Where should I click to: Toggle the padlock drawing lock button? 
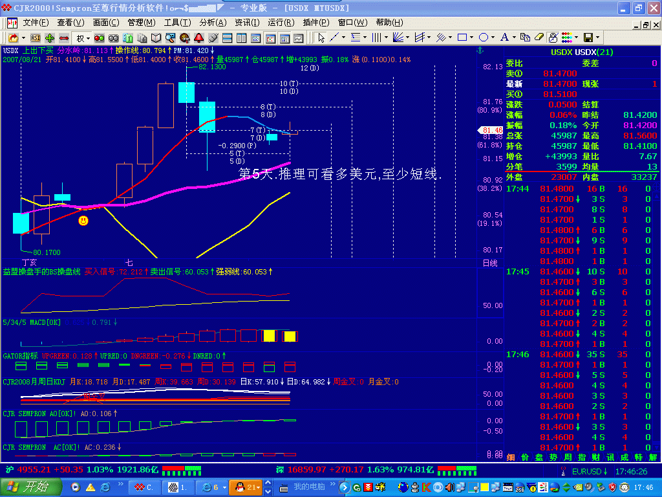(553, 38)
